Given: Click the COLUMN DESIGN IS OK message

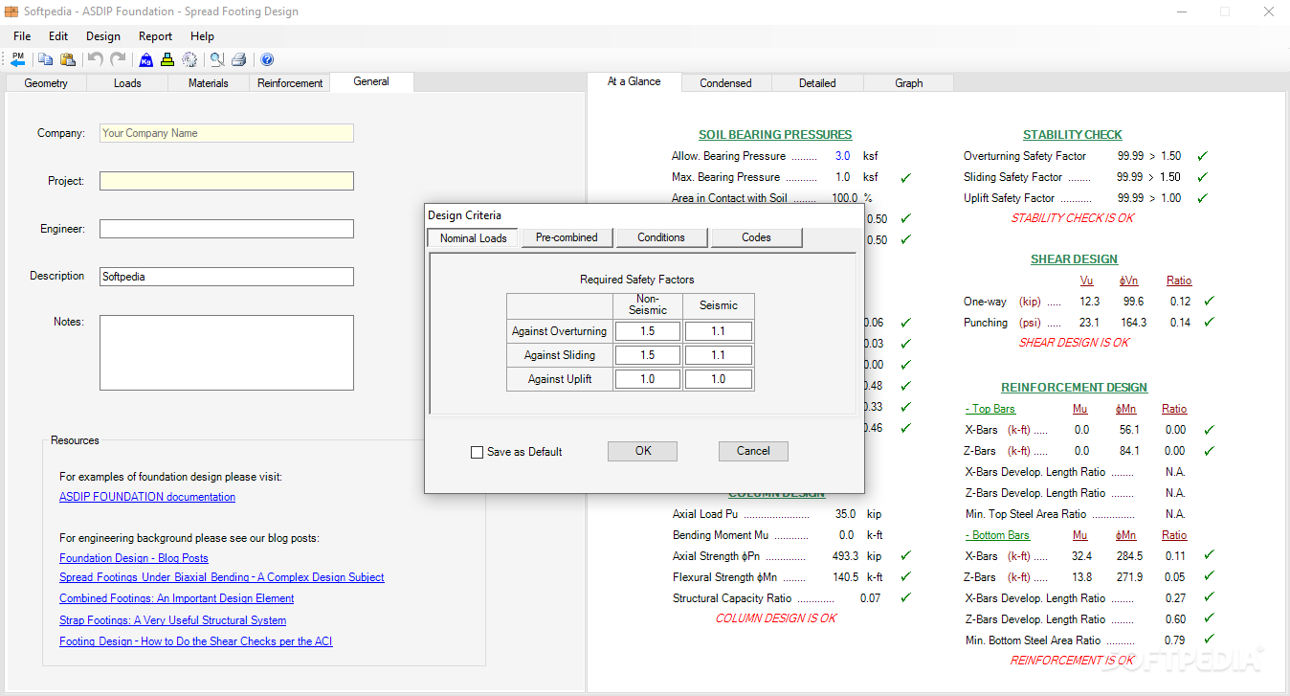Looking at the screenshot, I should [776, 618].
